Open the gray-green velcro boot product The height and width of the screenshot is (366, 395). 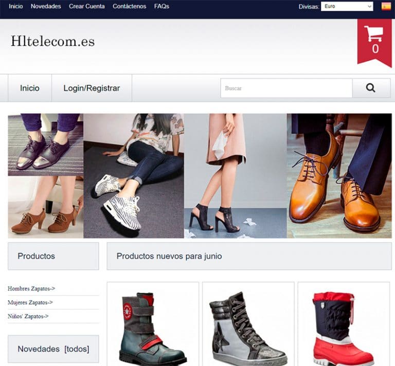(153, 327)
